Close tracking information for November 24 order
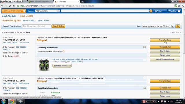The image size is (185, 104). [x=145, y=47]
